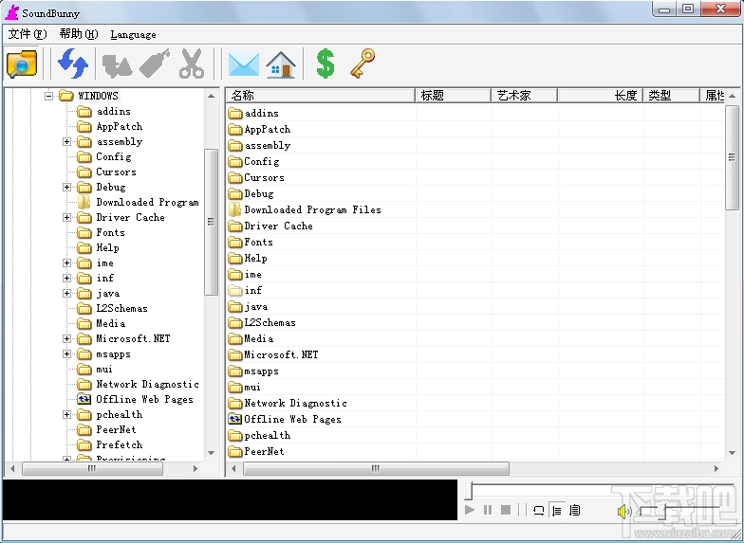This screenshot has height=543, width=744.
Task: Toggle the repeat loop playback button
Action: pyautogui.click(x=539, y=510)
